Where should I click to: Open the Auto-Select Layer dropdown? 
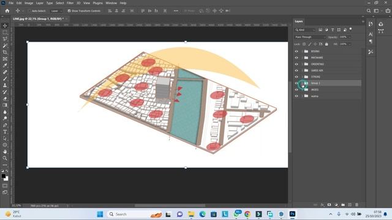[x=56, y=11]
